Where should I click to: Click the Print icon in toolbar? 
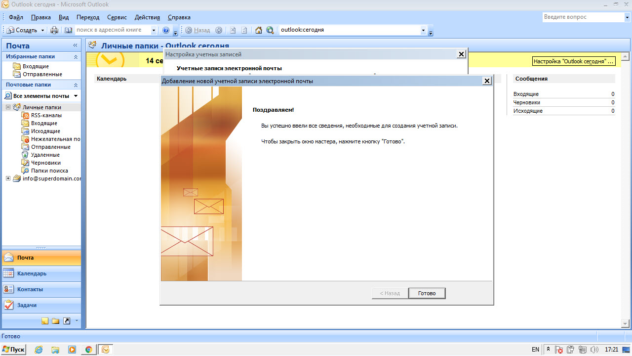[x=54, y=30]
